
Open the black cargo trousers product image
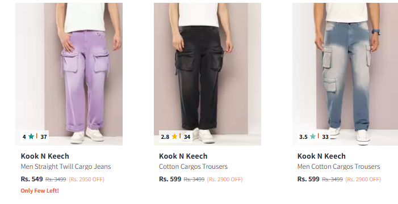coord(207,74)
